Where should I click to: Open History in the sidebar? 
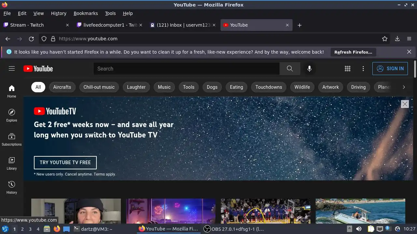tap(12, 187)
